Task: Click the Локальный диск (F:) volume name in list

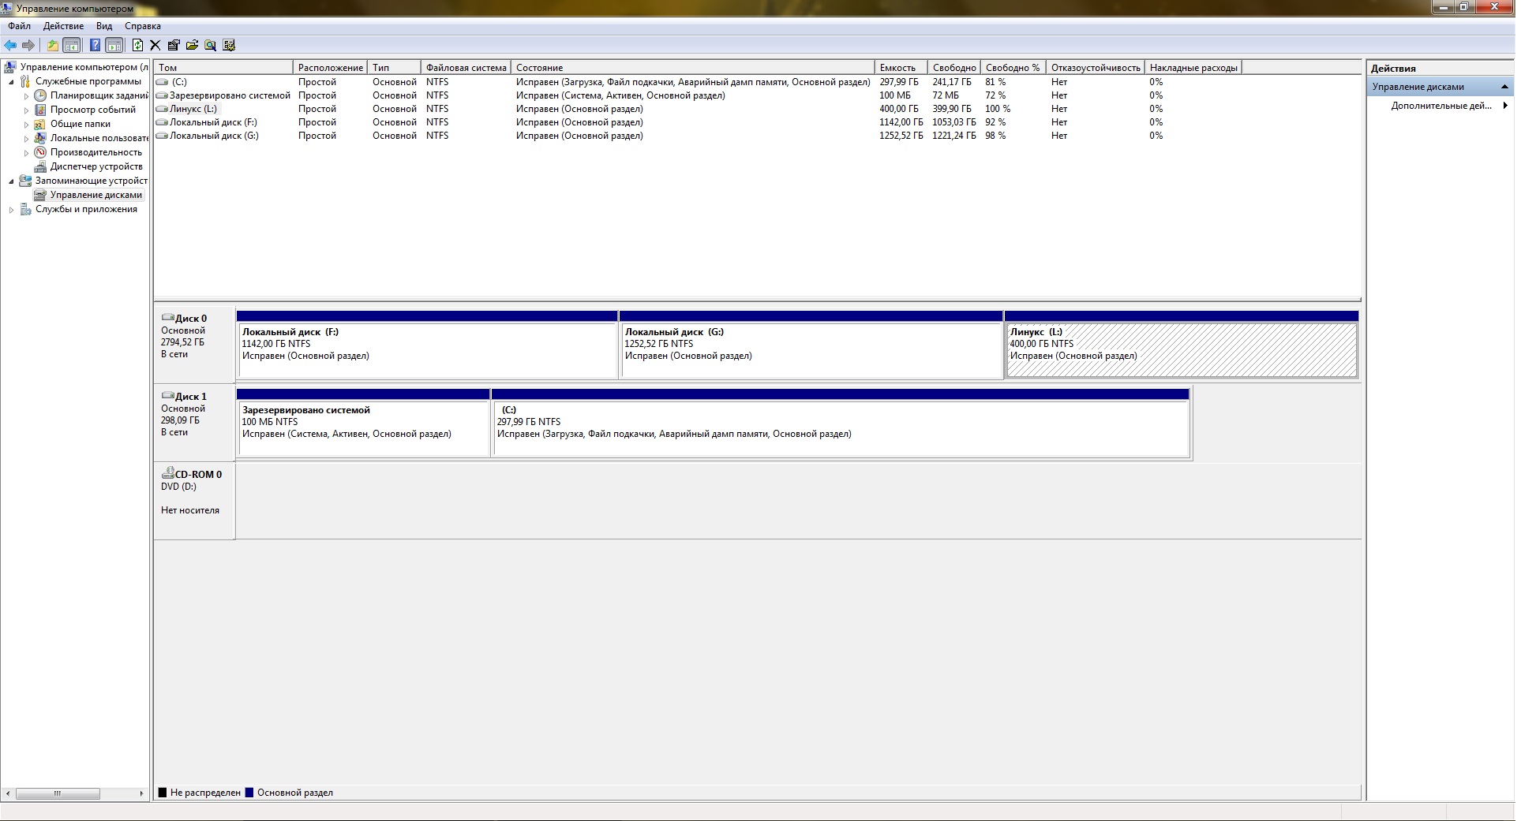Action: 213,122
